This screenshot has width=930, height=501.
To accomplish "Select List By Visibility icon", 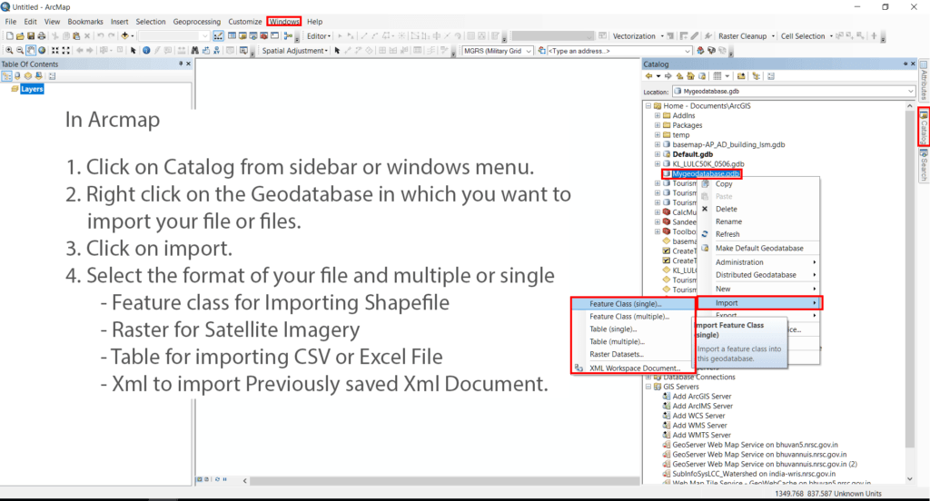I will 28,76.
